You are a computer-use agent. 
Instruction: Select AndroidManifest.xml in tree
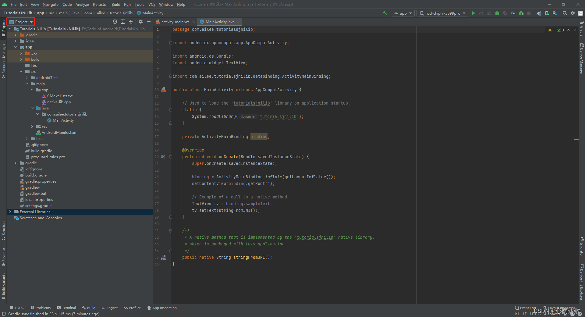[60, 133]
